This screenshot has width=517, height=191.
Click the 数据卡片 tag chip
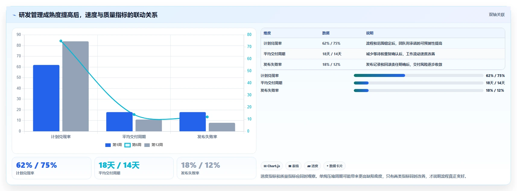click(x=335, y=166)
